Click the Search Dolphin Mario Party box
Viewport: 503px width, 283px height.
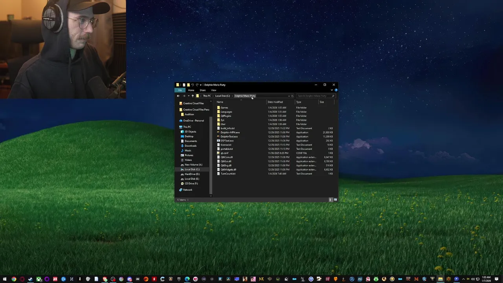click(316, 96)
